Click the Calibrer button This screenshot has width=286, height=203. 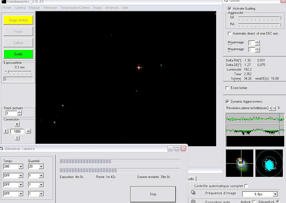click(18, 43)
